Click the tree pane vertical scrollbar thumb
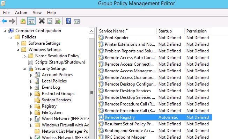228x139 pixels. pyautogui.click(x=91, y=93)
